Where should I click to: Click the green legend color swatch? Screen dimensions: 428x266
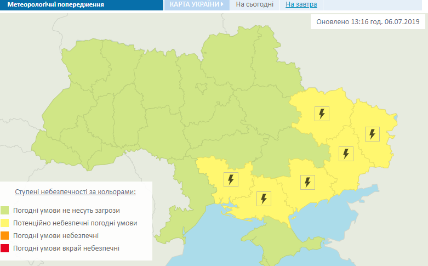tap(5, 210)
